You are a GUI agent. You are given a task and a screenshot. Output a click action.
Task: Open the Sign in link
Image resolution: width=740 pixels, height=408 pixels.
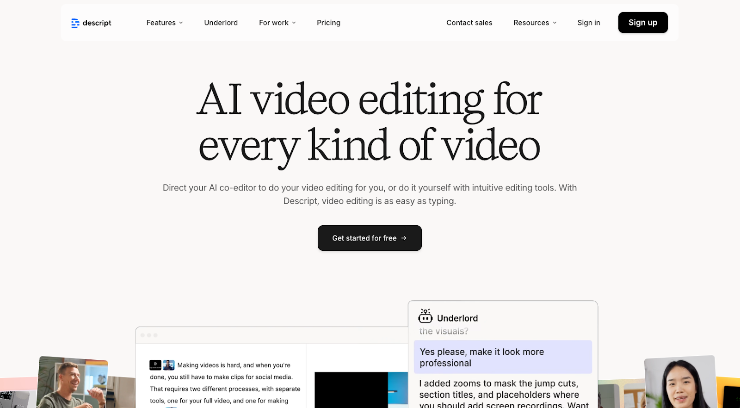589,23
